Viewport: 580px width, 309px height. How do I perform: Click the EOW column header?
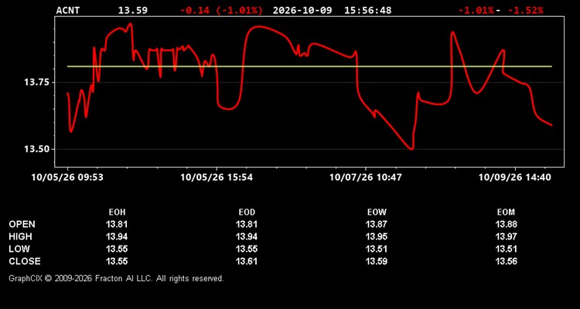tap(377, 212)
